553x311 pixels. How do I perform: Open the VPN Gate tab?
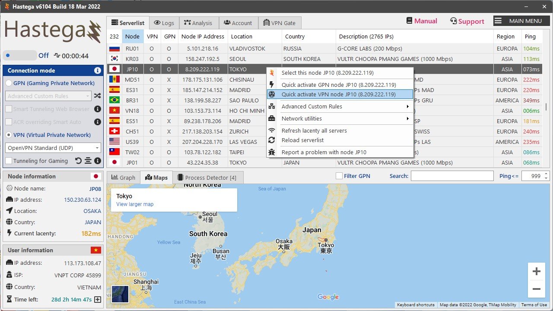click(x=280, y=23)
